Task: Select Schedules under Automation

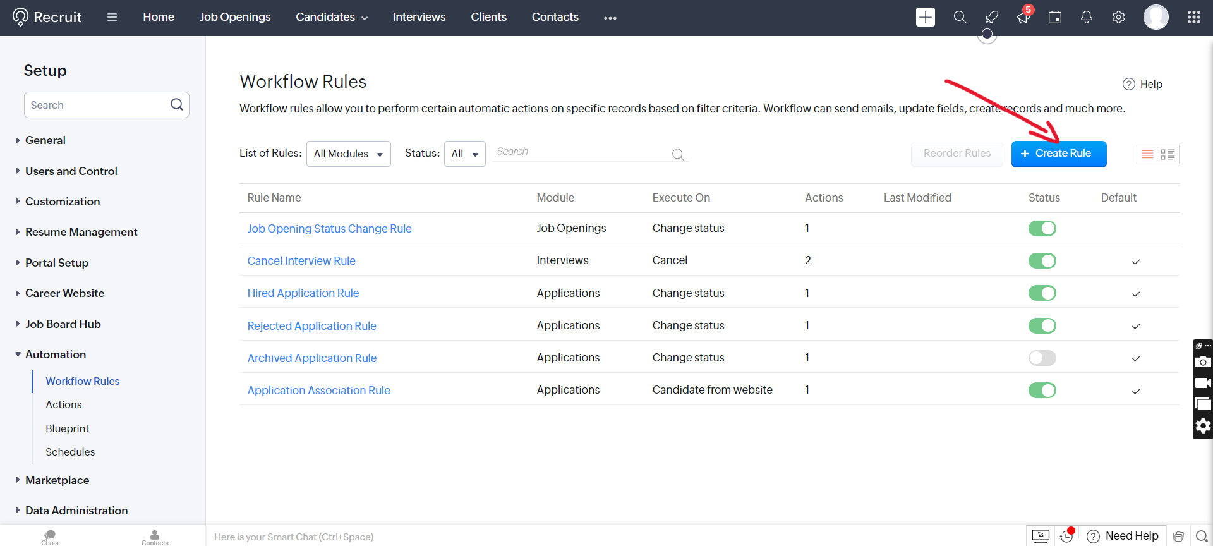Action: [x=70, y=452]
